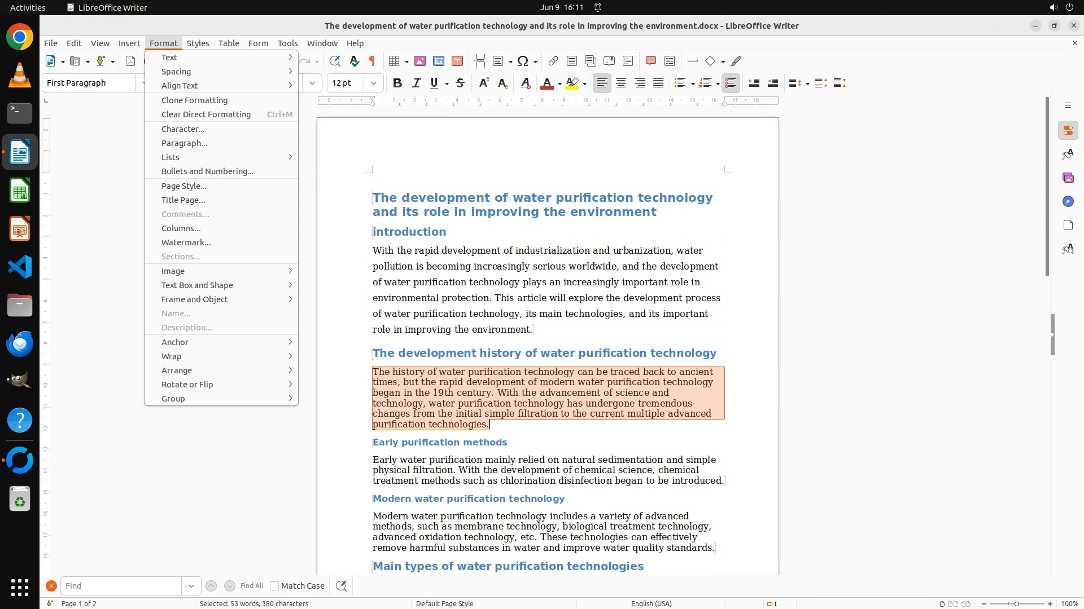Click the Find All button
The height and width of the screenshot is (609, 1084).
[x=252, y=586]
